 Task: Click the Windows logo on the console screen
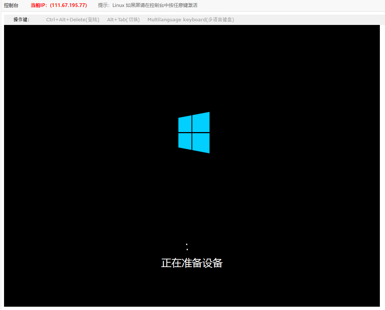(x=194, y=132)
